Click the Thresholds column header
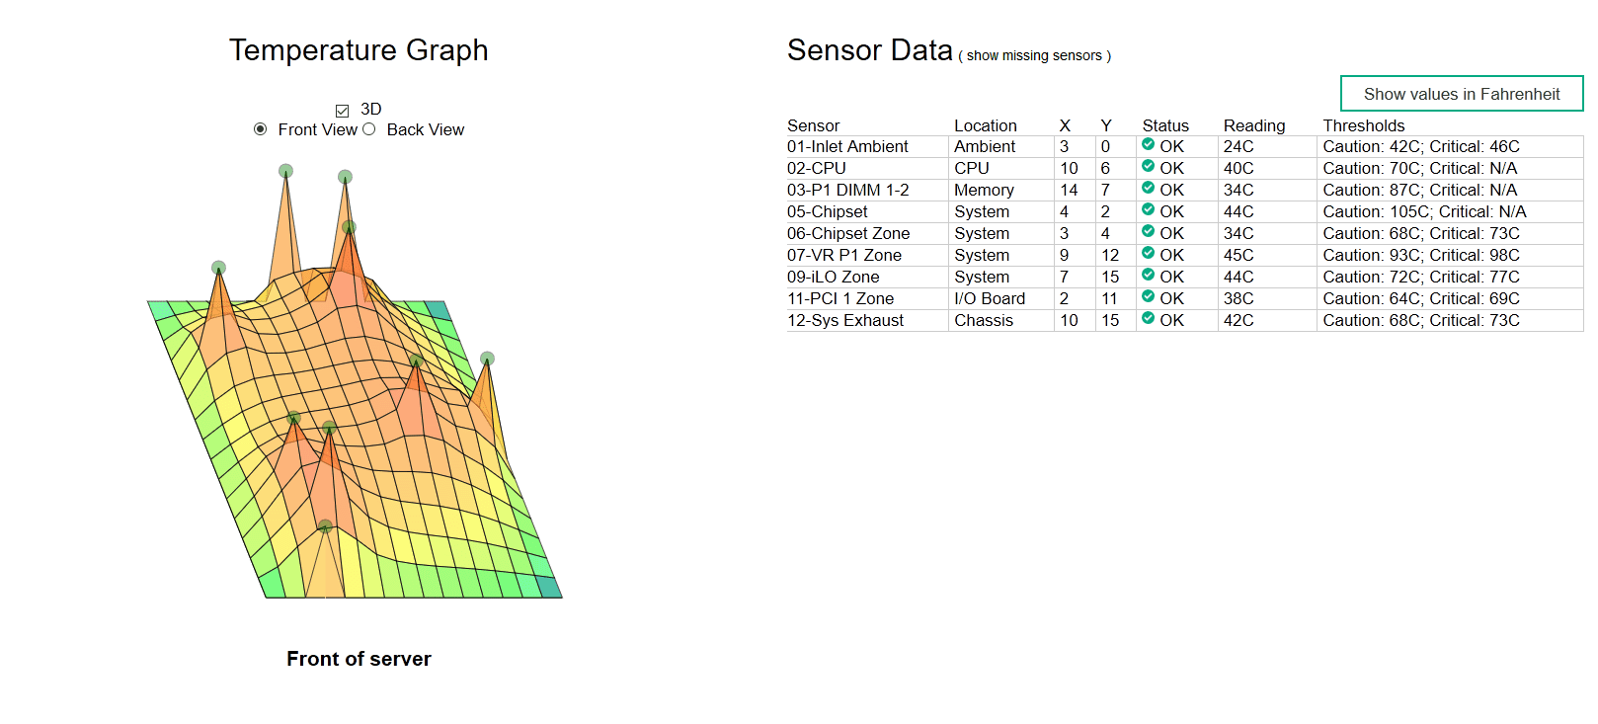This screenshot has width=1598, height=724. coord(1363,125)
